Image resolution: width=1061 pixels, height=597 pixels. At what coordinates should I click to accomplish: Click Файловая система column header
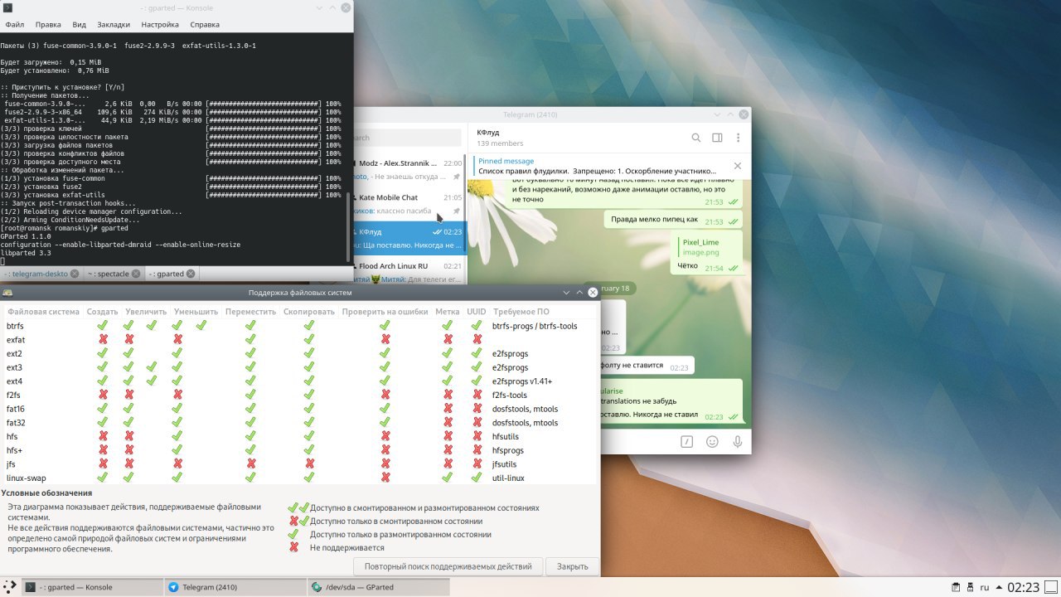[x=43, y=312]
